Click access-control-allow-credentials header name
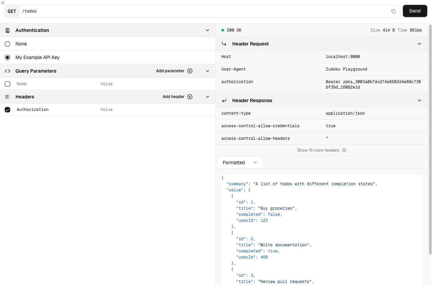Screen dimensions: 432x285 (260, 126)
